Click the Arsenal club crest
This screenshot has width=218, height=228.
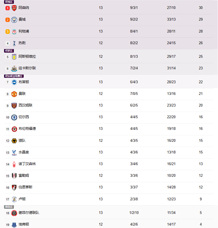(x=14, y=8)
